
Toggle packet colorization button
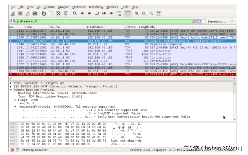coord(127,13)
